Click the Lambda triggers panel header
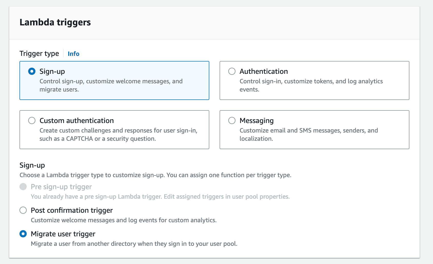Image resolution: width=433 pixels, height=264 pixels. tap(55, 23)
